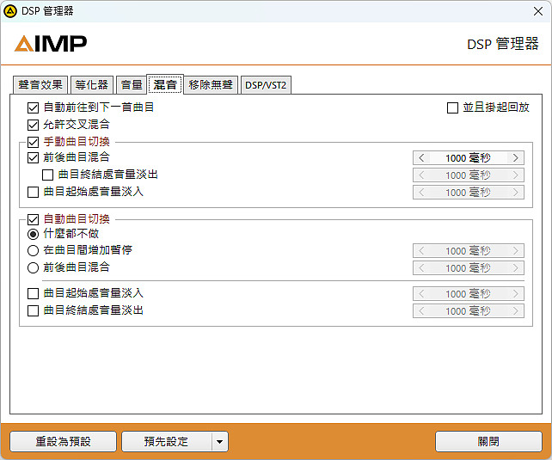Viewport: 552px width, 460px height.
Task: Go to the 音量 tab
Action: coord(132,85)
